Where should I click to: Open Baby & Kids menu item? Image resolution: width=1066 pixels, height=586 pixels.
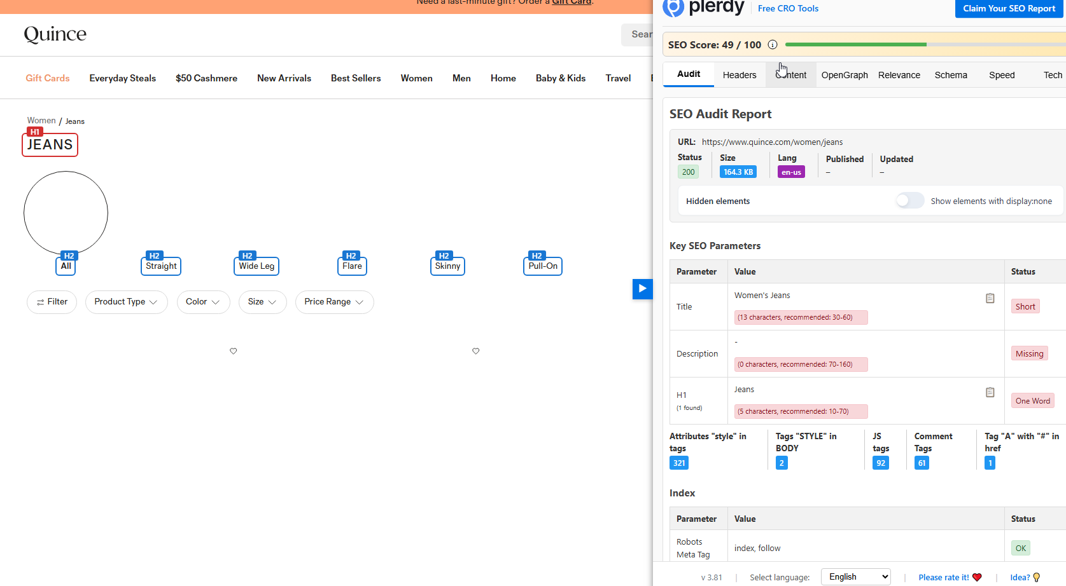[561, 78]
